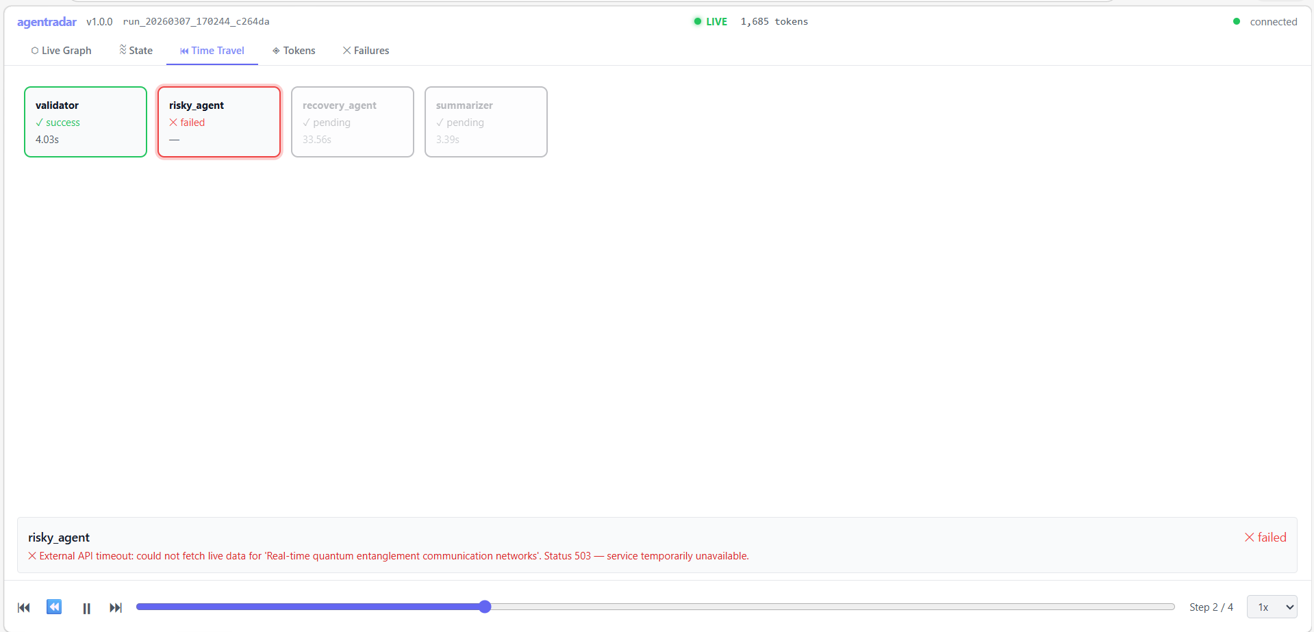Skip to the last step
The image size is (1314, 632).
tap(116, 607)
